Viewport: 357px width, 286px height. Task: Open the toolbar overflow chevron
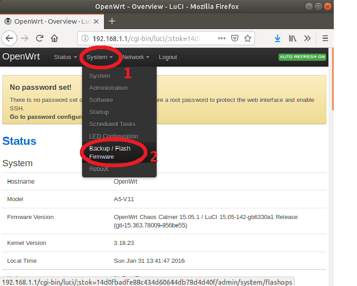(x=307, y=38)
